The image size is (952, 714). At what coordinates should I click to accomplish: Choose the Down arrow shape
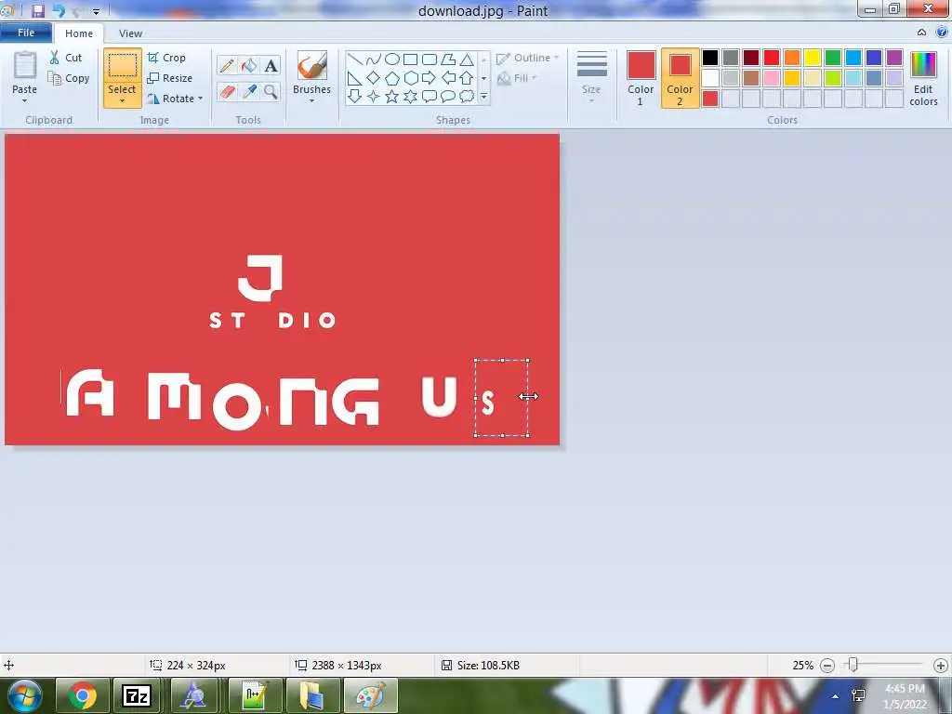pyautogui.click(x=355, y=96)
